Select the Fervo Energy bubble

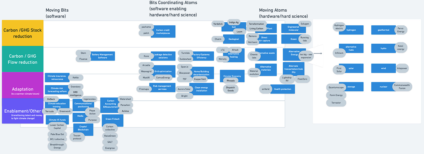pyautogui.click(x=401, y=30)
